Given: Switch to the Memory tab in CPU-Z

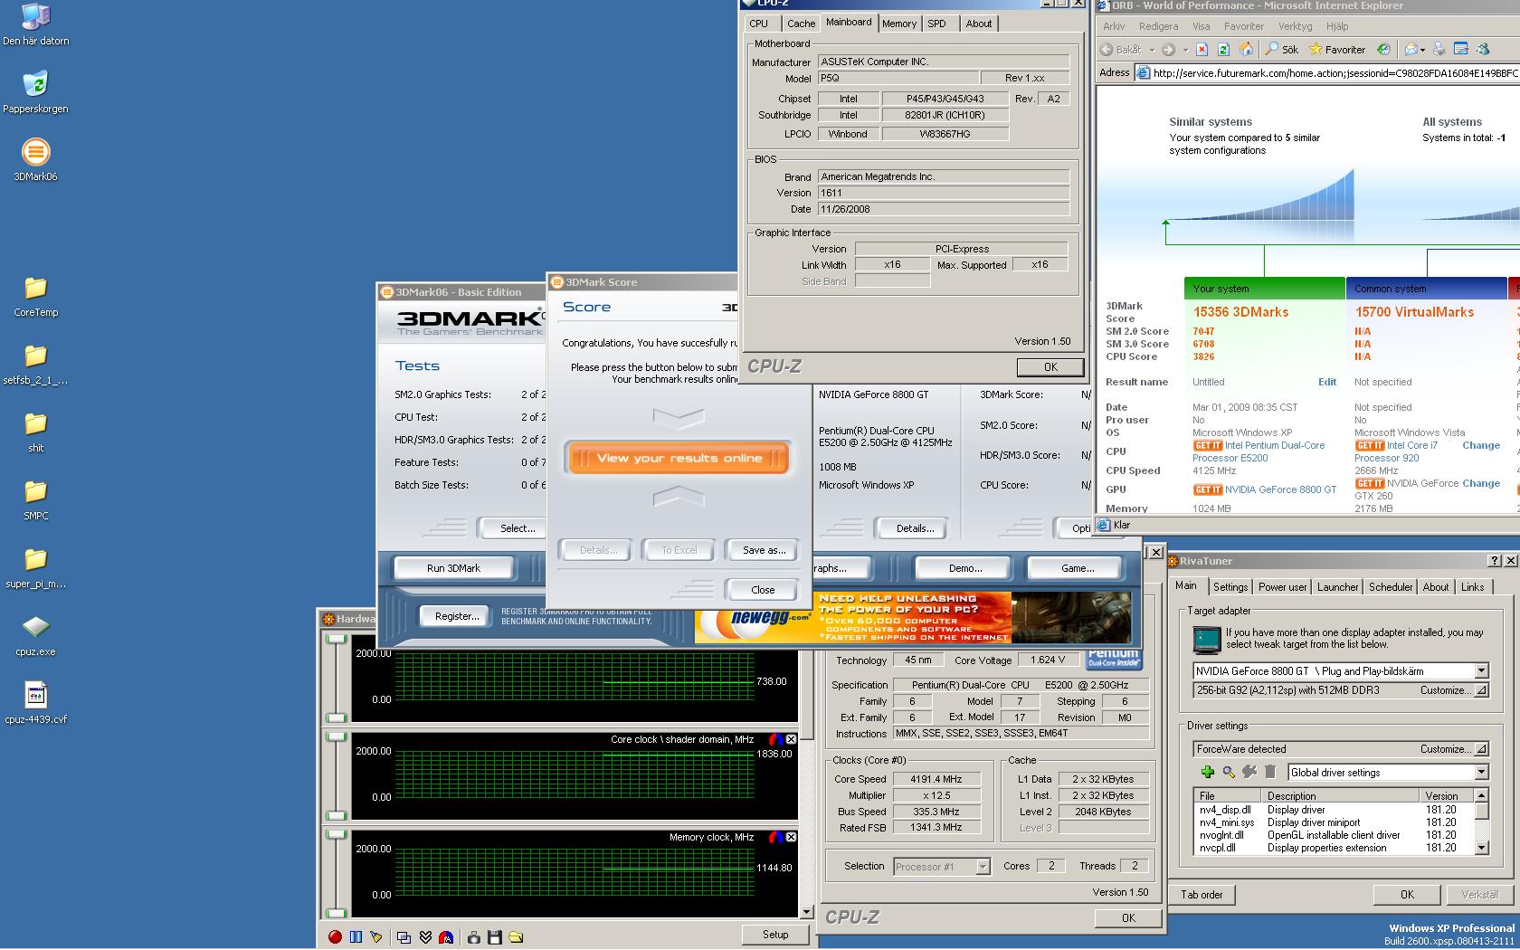Looking at the screenshot, I should coord(898,24).
